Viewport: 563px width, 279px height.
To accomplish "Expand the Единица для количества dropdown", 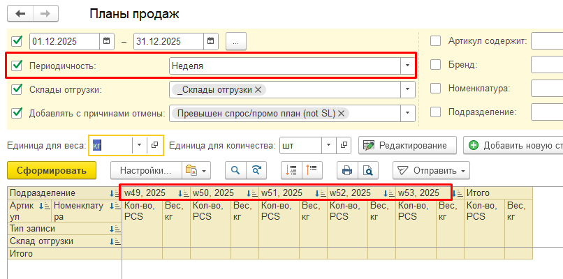I will pos(328,145).
